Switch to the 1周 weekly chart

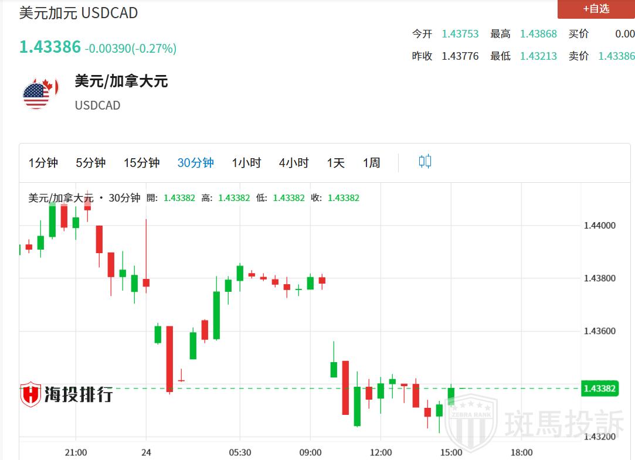[x=371, y=163]
